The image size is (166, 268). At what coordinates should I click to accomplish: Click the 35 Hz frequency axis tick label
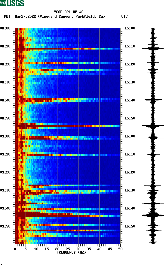tap(89, 249)
